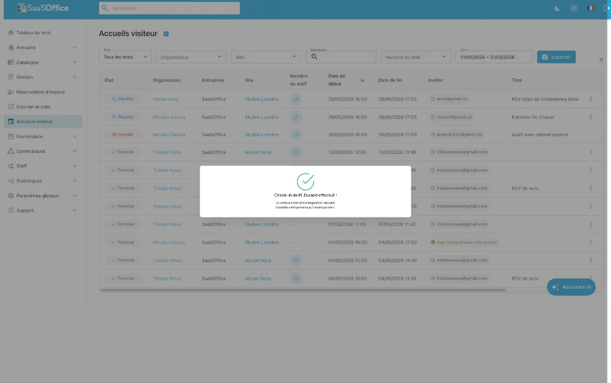The image size is (611, 383).
Task: Click TF avatar in 13/05/2026 12:00 row
Action: point(296,152)
